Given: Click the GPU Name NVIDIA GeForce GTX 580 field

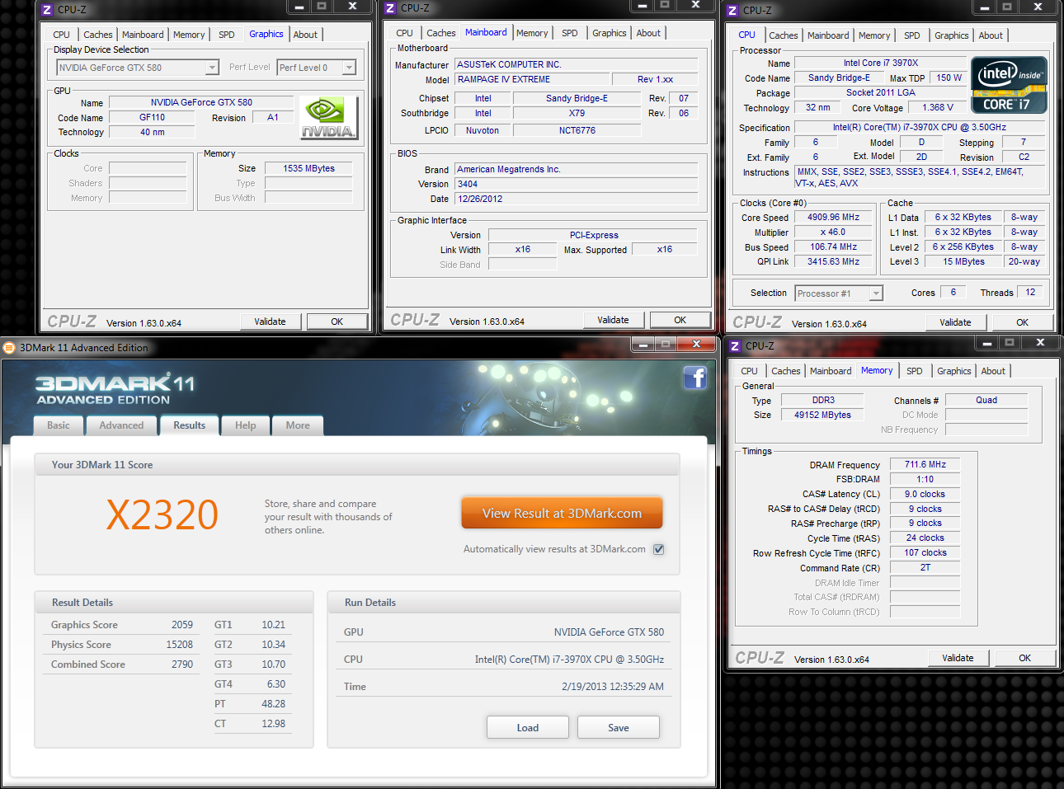Looking at the screenshot, I should [x=201, y=102].
